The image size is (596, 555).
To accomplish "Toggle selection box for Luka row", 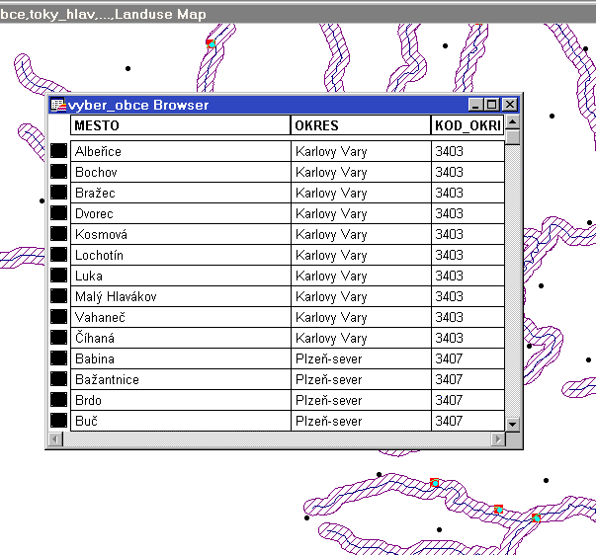I will coord(59,276).
